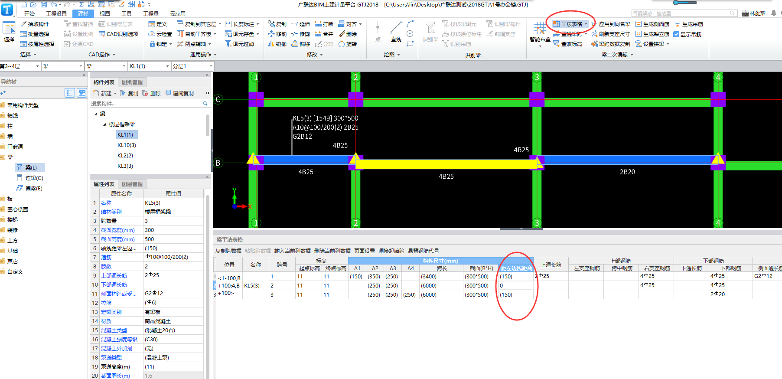782x379 pixels.
Task: Click the 延伸 extend tool
Action: coord(300,24)
